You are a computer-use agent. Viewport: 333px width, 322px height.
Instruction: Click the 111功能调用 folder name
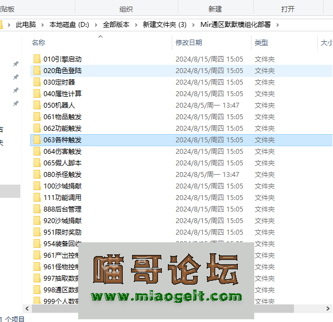click(62, 198)
